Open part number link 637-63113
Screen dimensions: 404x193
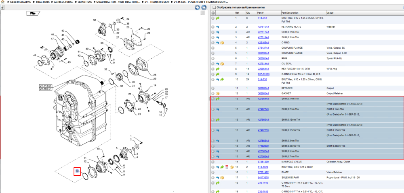tap(263, 74)
